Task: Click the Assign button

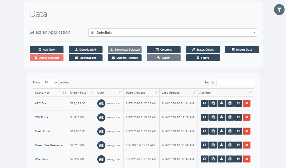Action: 164,58
